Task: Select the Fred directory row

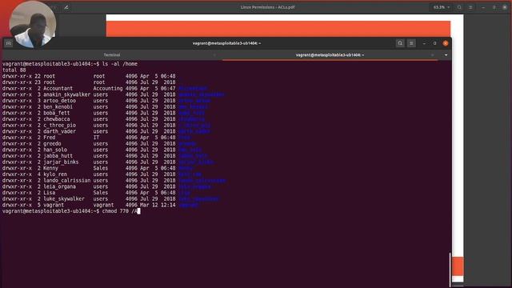Action: click(96, 138)
